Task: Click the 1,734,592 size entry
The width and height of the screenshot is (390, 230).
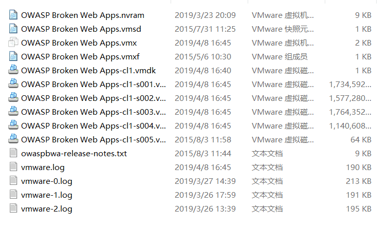Action: click(350, 85)
